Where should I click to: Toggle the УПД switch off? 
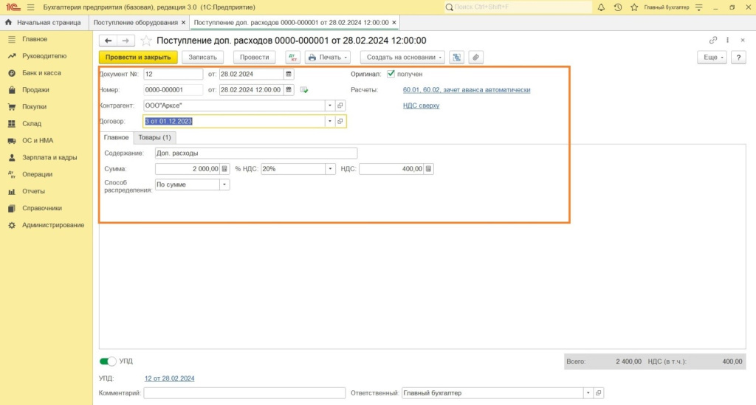(108, 361)
